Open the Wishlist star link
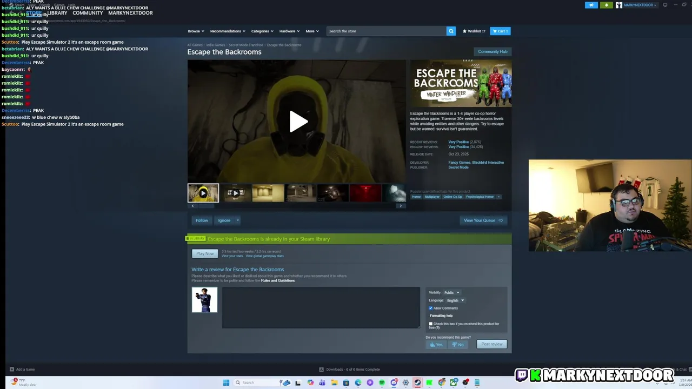692x389 pixels. (474, 31)
